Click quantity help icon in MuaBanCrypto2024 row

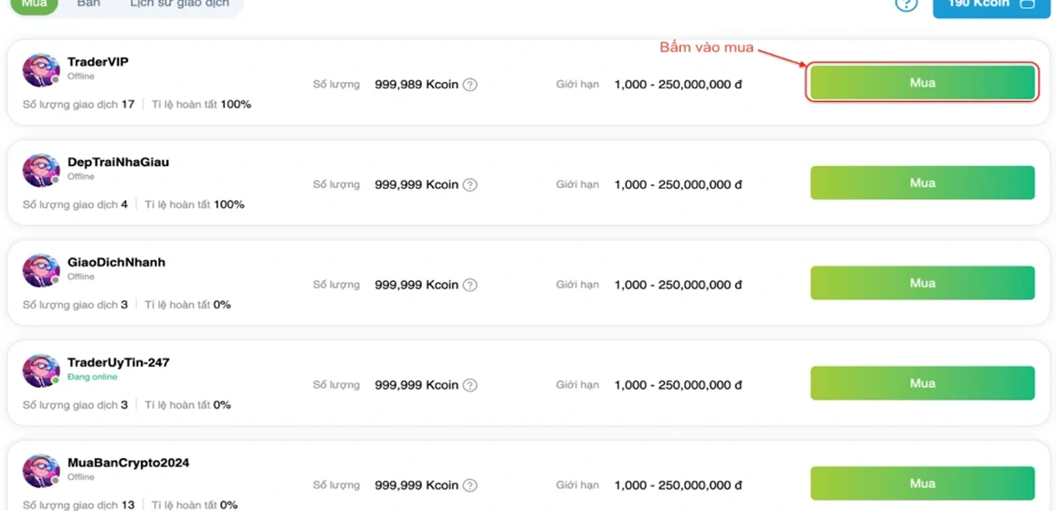click(x=470, y=485)
